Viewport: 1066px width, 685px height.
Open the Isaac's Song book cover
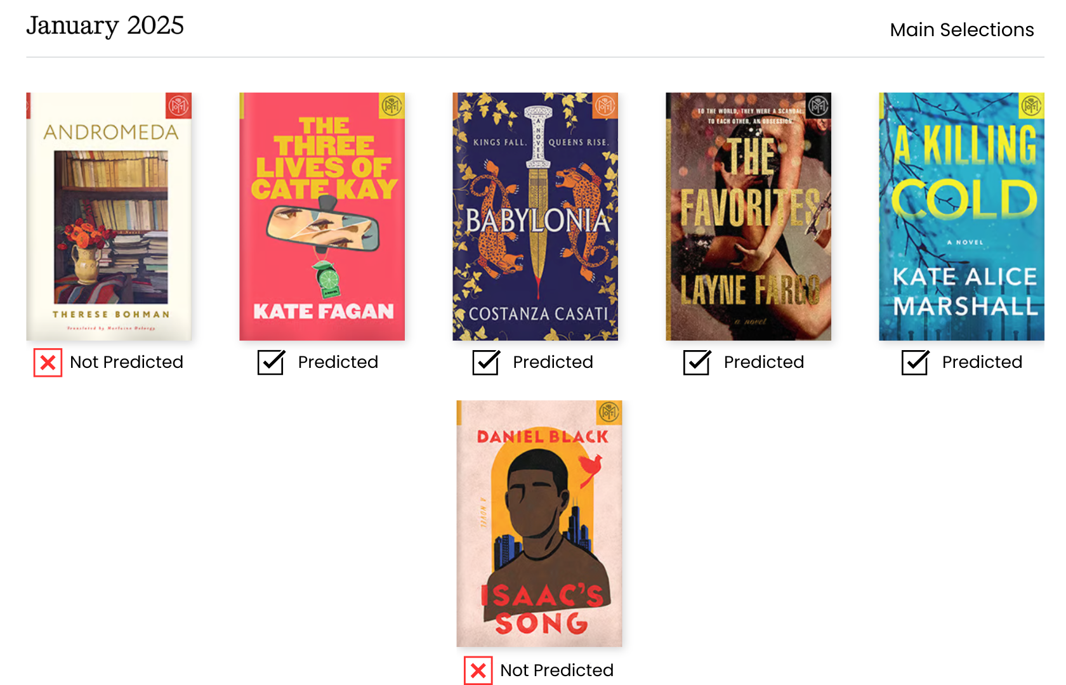click(x=539, y=523)
